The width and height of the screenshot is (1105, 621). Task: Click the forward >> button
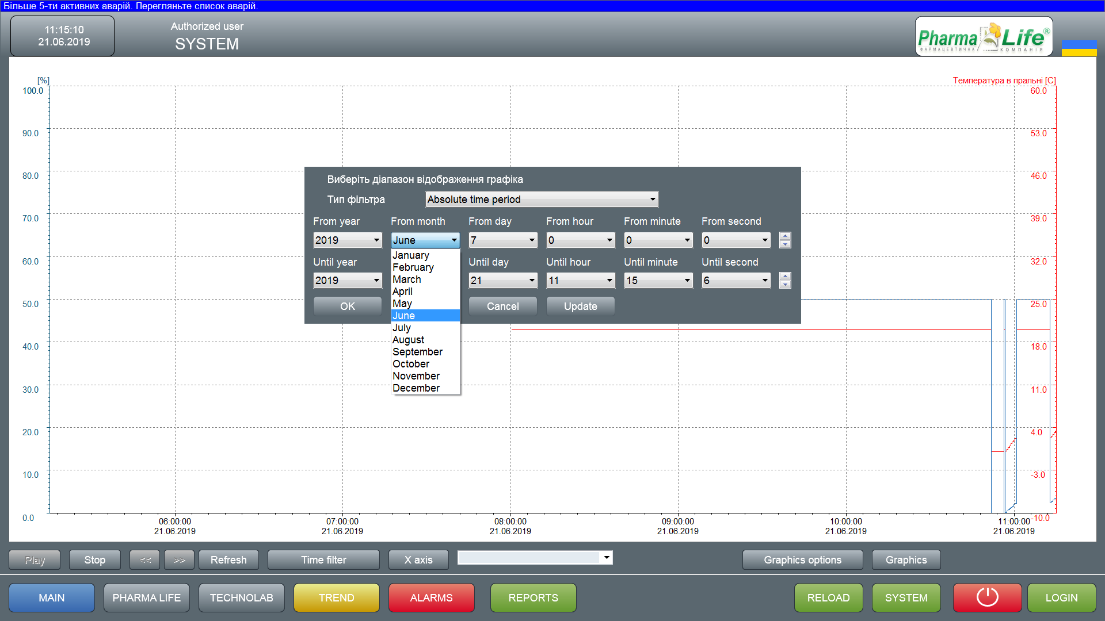pyautogui.click(x=180, y=559)
